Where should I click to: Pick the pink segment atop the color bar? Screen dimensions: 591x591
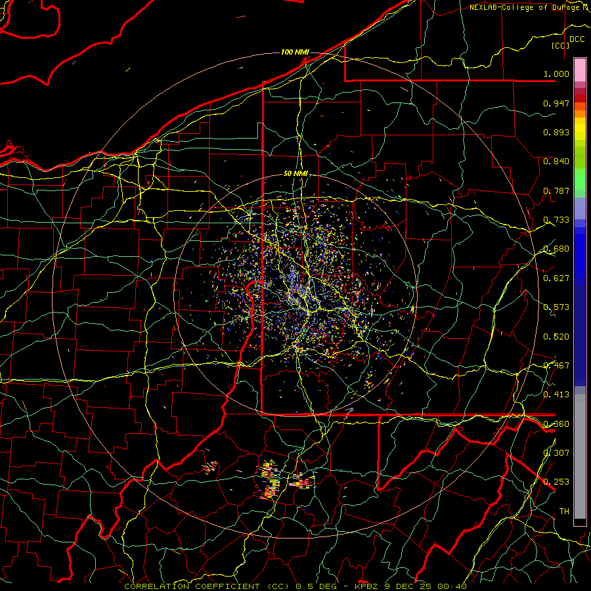pos(580,70)
